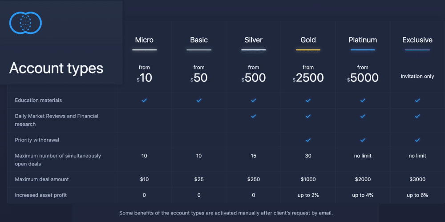Click the Education materials checkmark under Basic
The height and width of the screenshot is (222, 445).
pyautogui.click(x=199, y=100)
